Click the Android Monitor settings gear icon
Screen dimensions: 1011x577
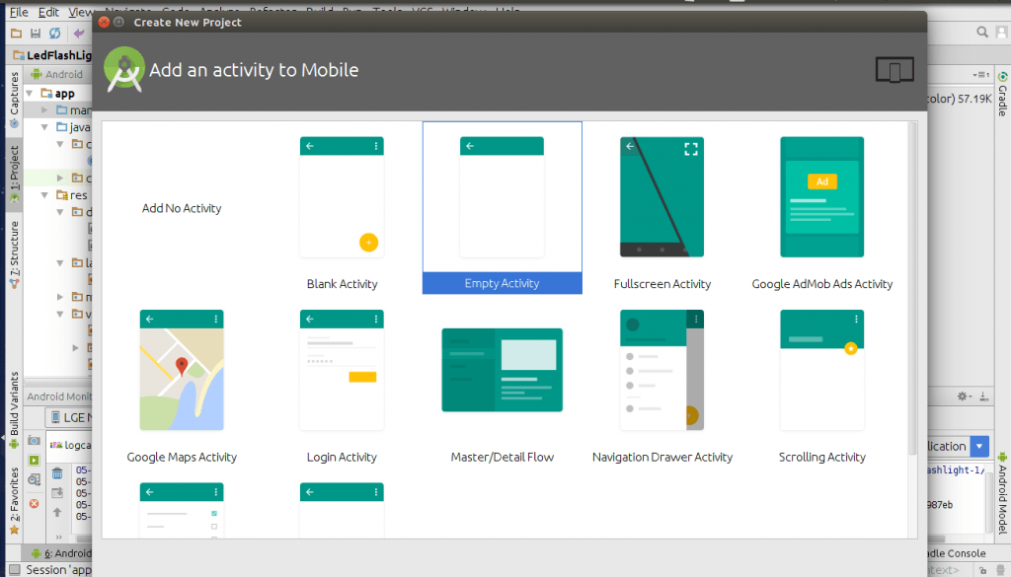(x=963, y=397)
